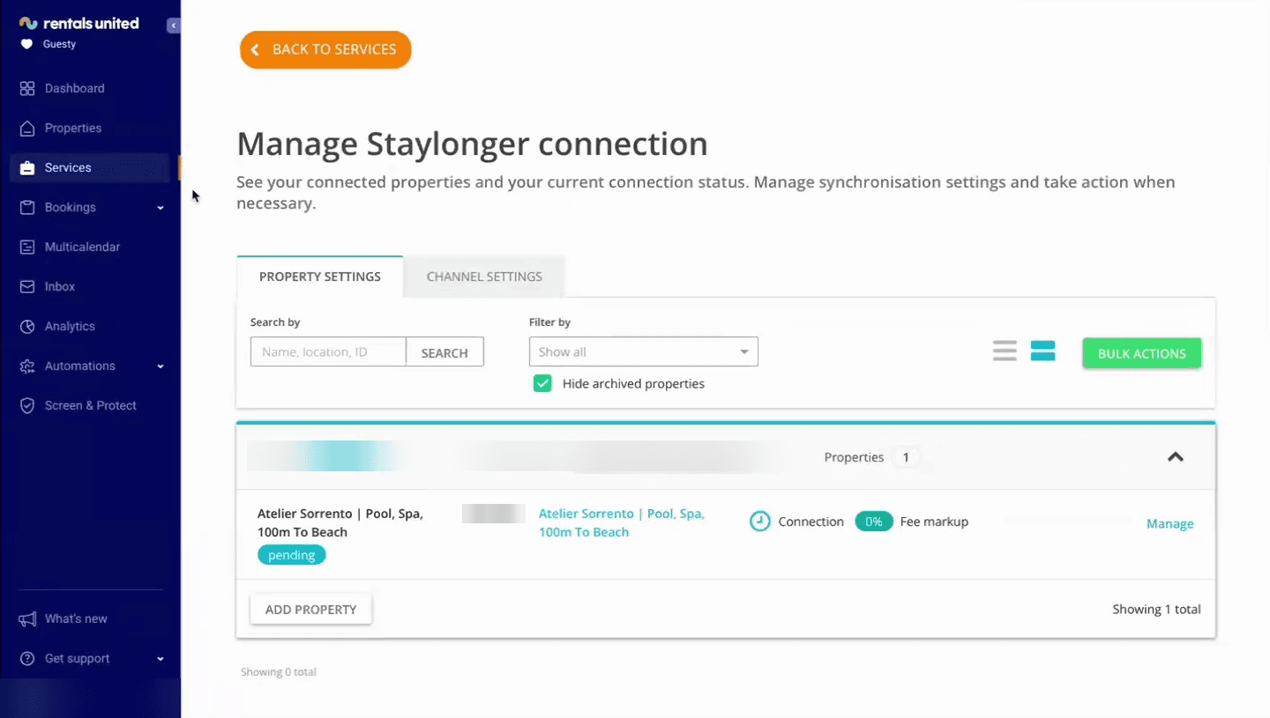Click the Get support question mark icon

pos(27,658)
